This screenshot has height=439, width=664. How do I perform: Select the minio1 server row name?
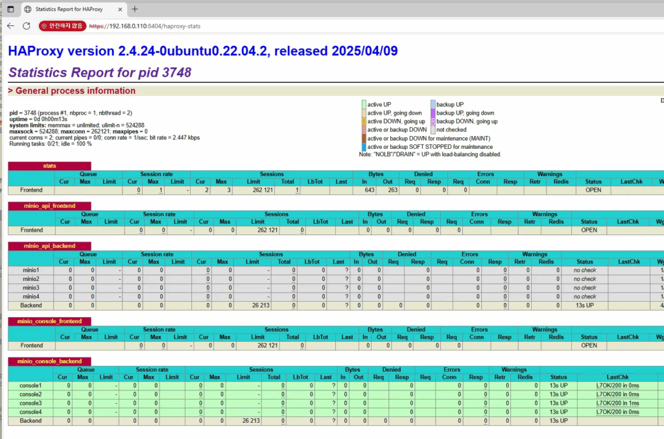click(x=31, y=270)
